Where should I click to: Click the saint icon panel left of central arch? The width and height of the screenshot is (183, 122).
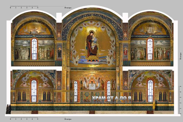(59, 51)
